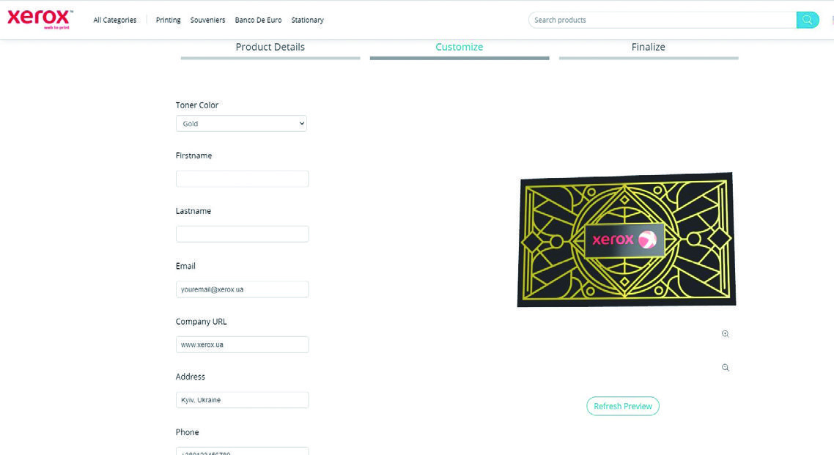The image size is (834, 455).
Task: Click the Address field showing Kyiv, Ukraine
Action: tap(242, 400)
